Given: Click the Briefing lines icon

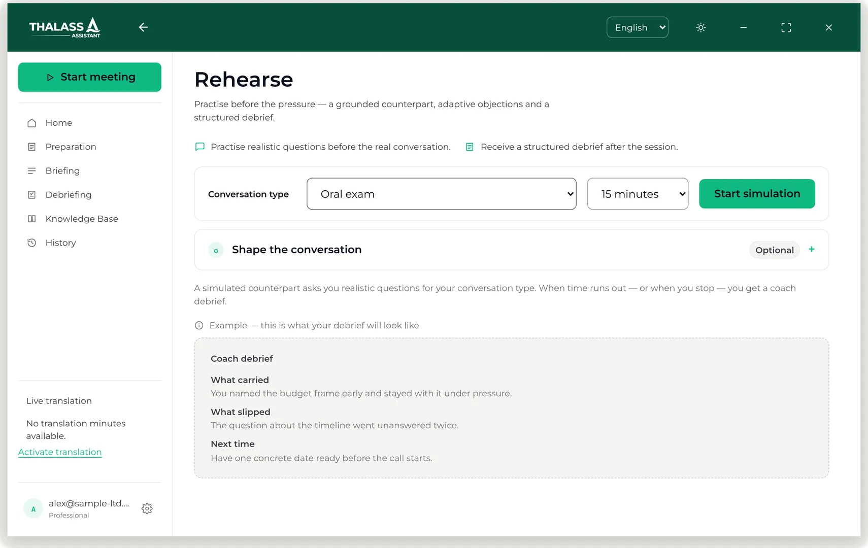Looking at the screenshot, I should 31,171.
